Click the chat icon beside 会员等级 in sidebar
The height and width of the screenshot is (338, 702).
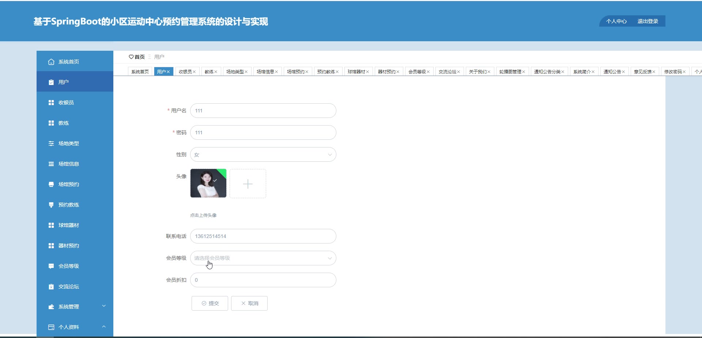click(51, 266)
